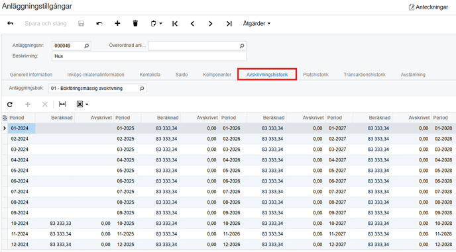Screen dimensions: 456x252
Task: Click the row selector arrow for 01-2024
Action: click(x=5, y=128)
